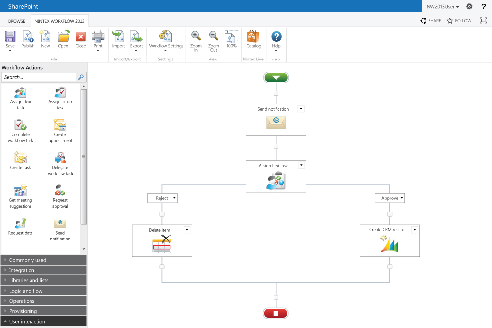Open Assign flexi task action dropdown on canvas
The image size is (492, 328).
301,165
